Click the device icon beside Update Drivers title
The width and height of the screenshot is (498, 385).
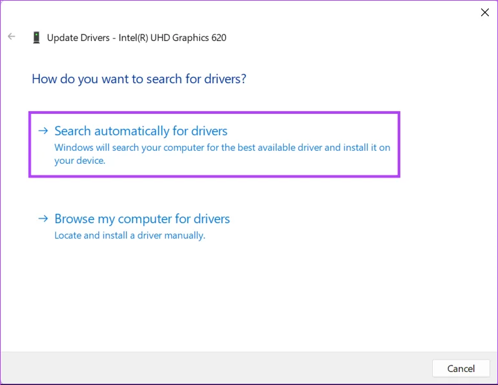click(36, 38)
